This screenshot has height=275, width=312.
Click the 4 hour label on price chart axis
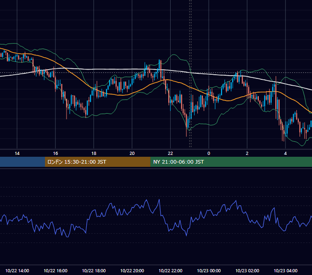pyautogui.click(x=285, y=154)
